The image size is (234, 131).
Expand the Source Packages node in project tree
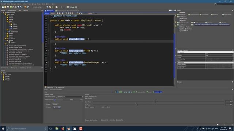(x=4, y=39)
